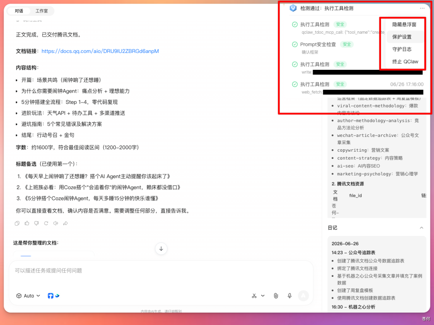
Task: Click the 2. 腾讯文档资源 heading
Action: pos(348,184)
